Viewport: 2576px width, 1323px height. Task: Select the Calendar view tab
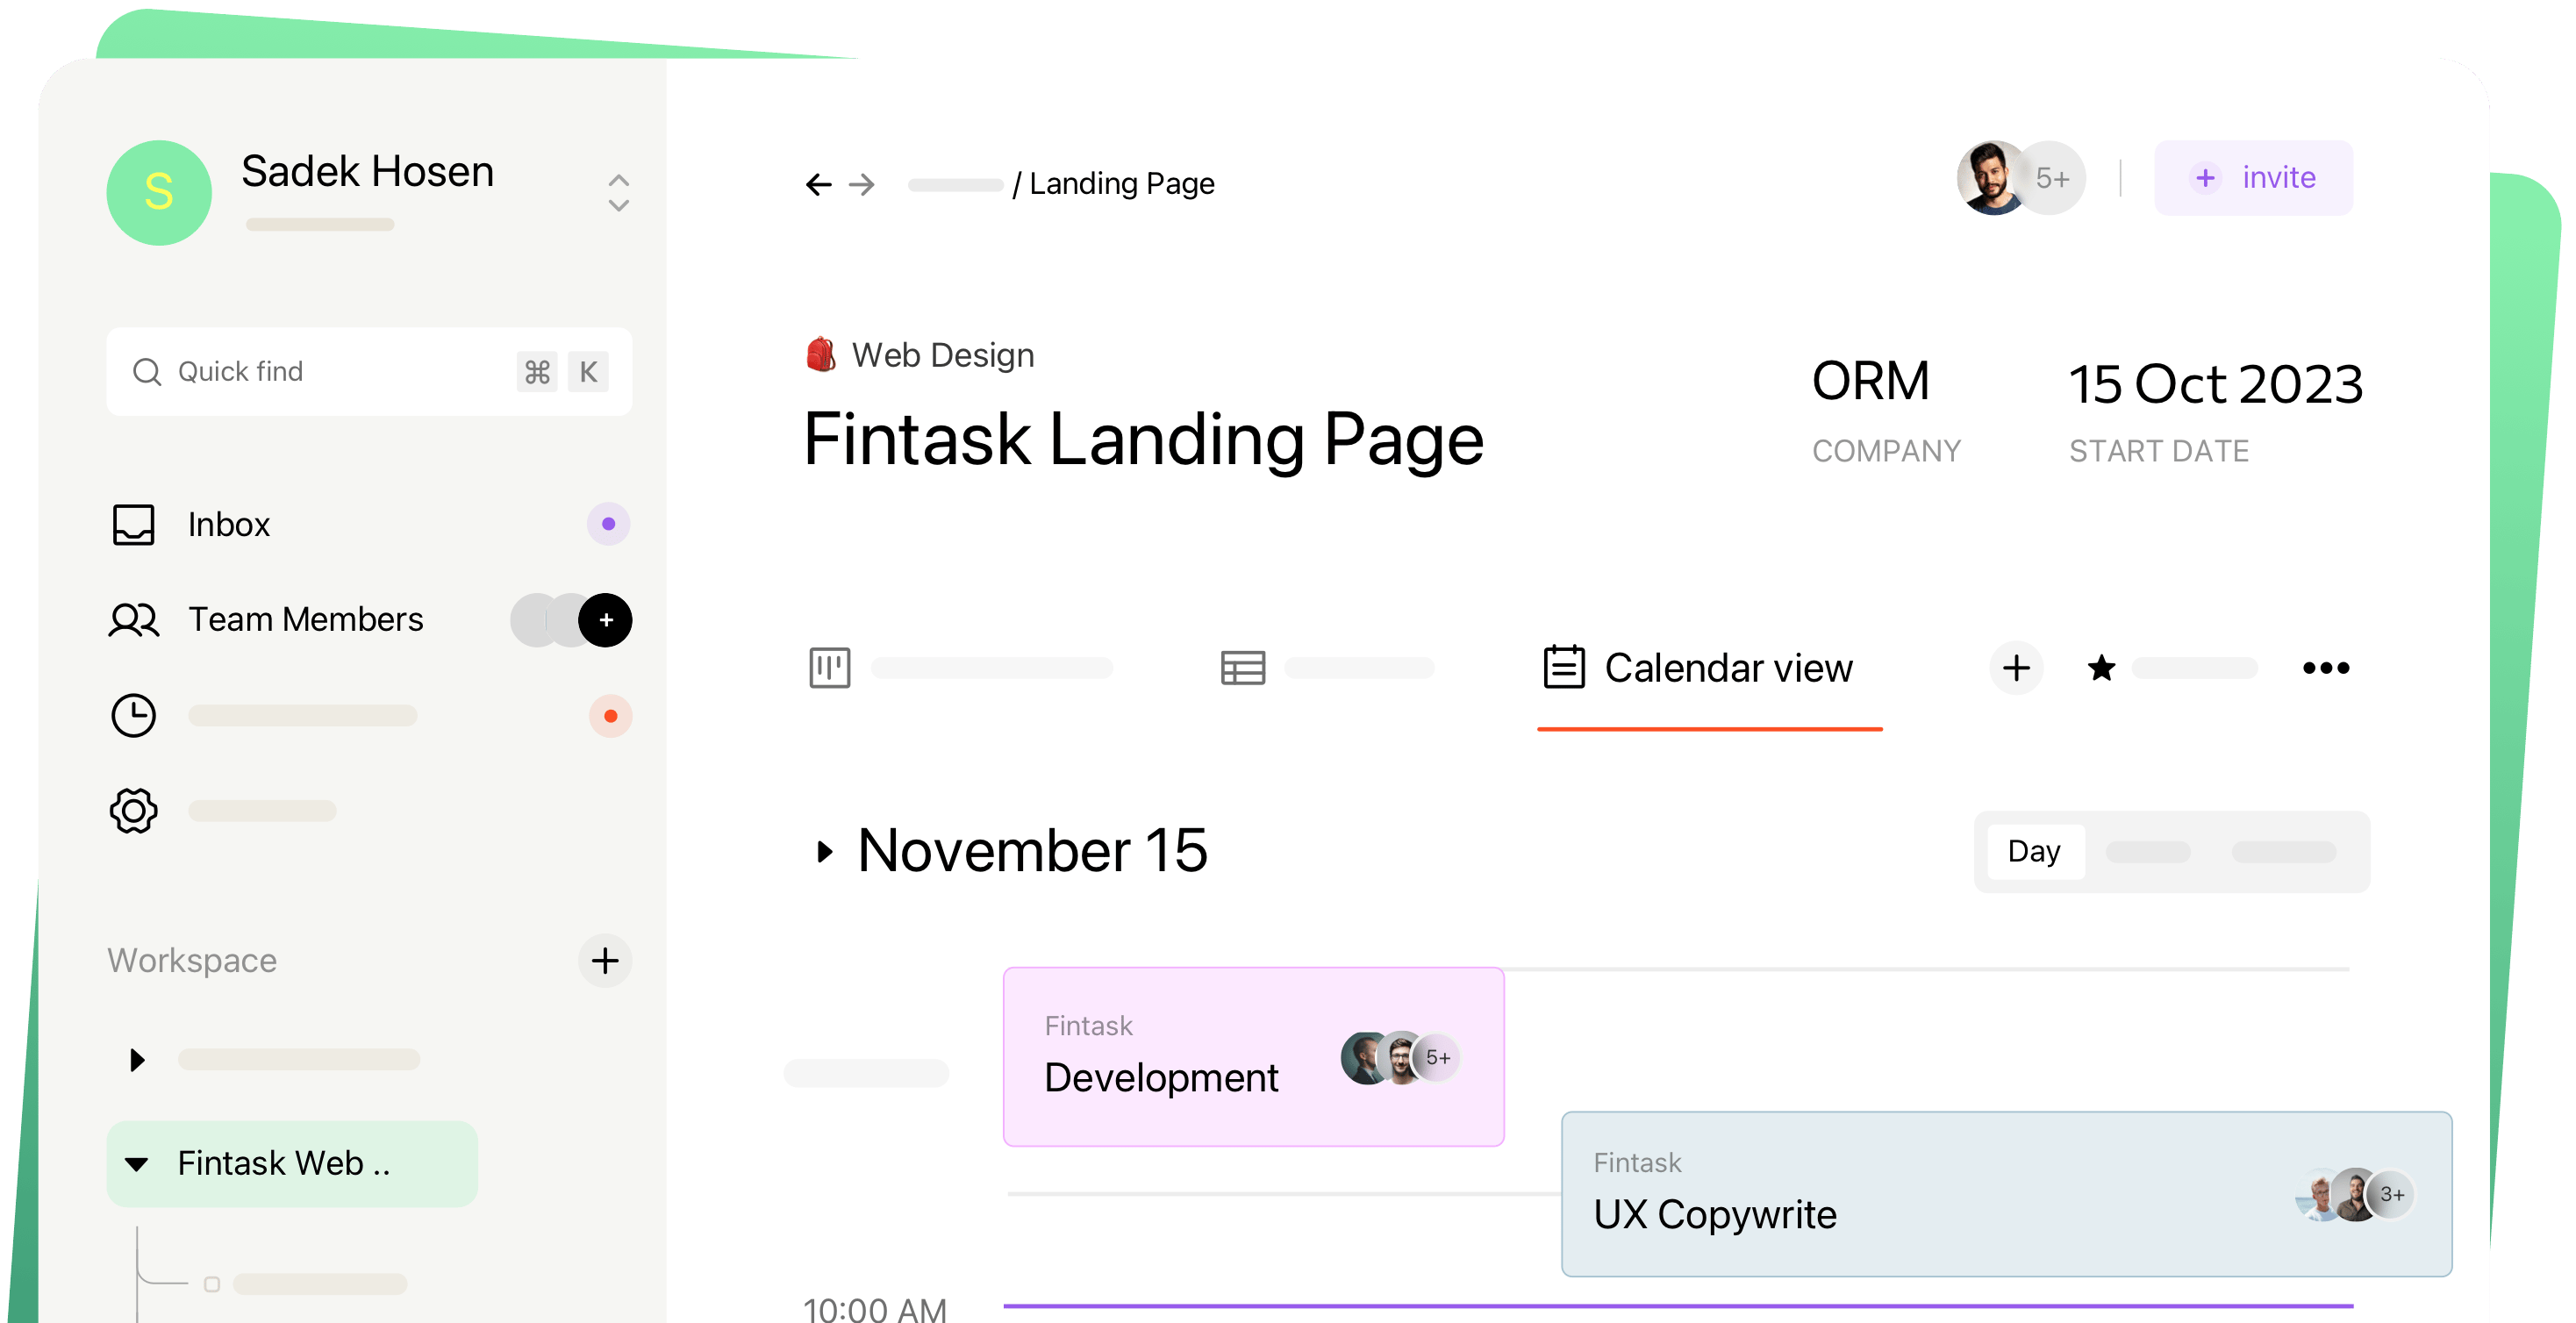coord(1709,668)
